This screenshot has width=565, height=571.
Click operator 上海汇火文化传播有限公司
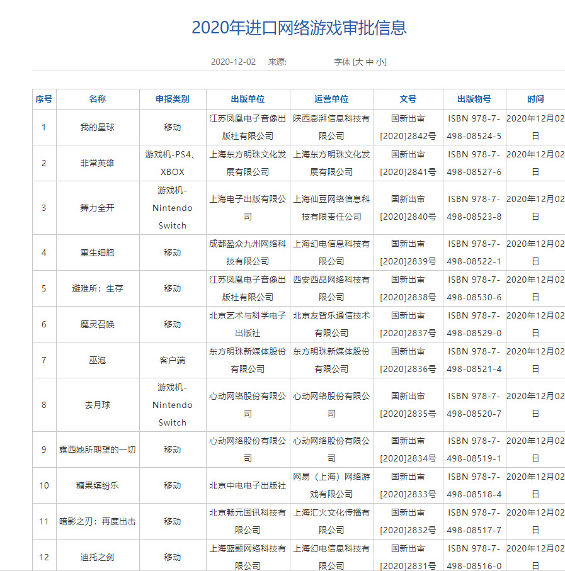pyautogui.click(x=331, y=521)
